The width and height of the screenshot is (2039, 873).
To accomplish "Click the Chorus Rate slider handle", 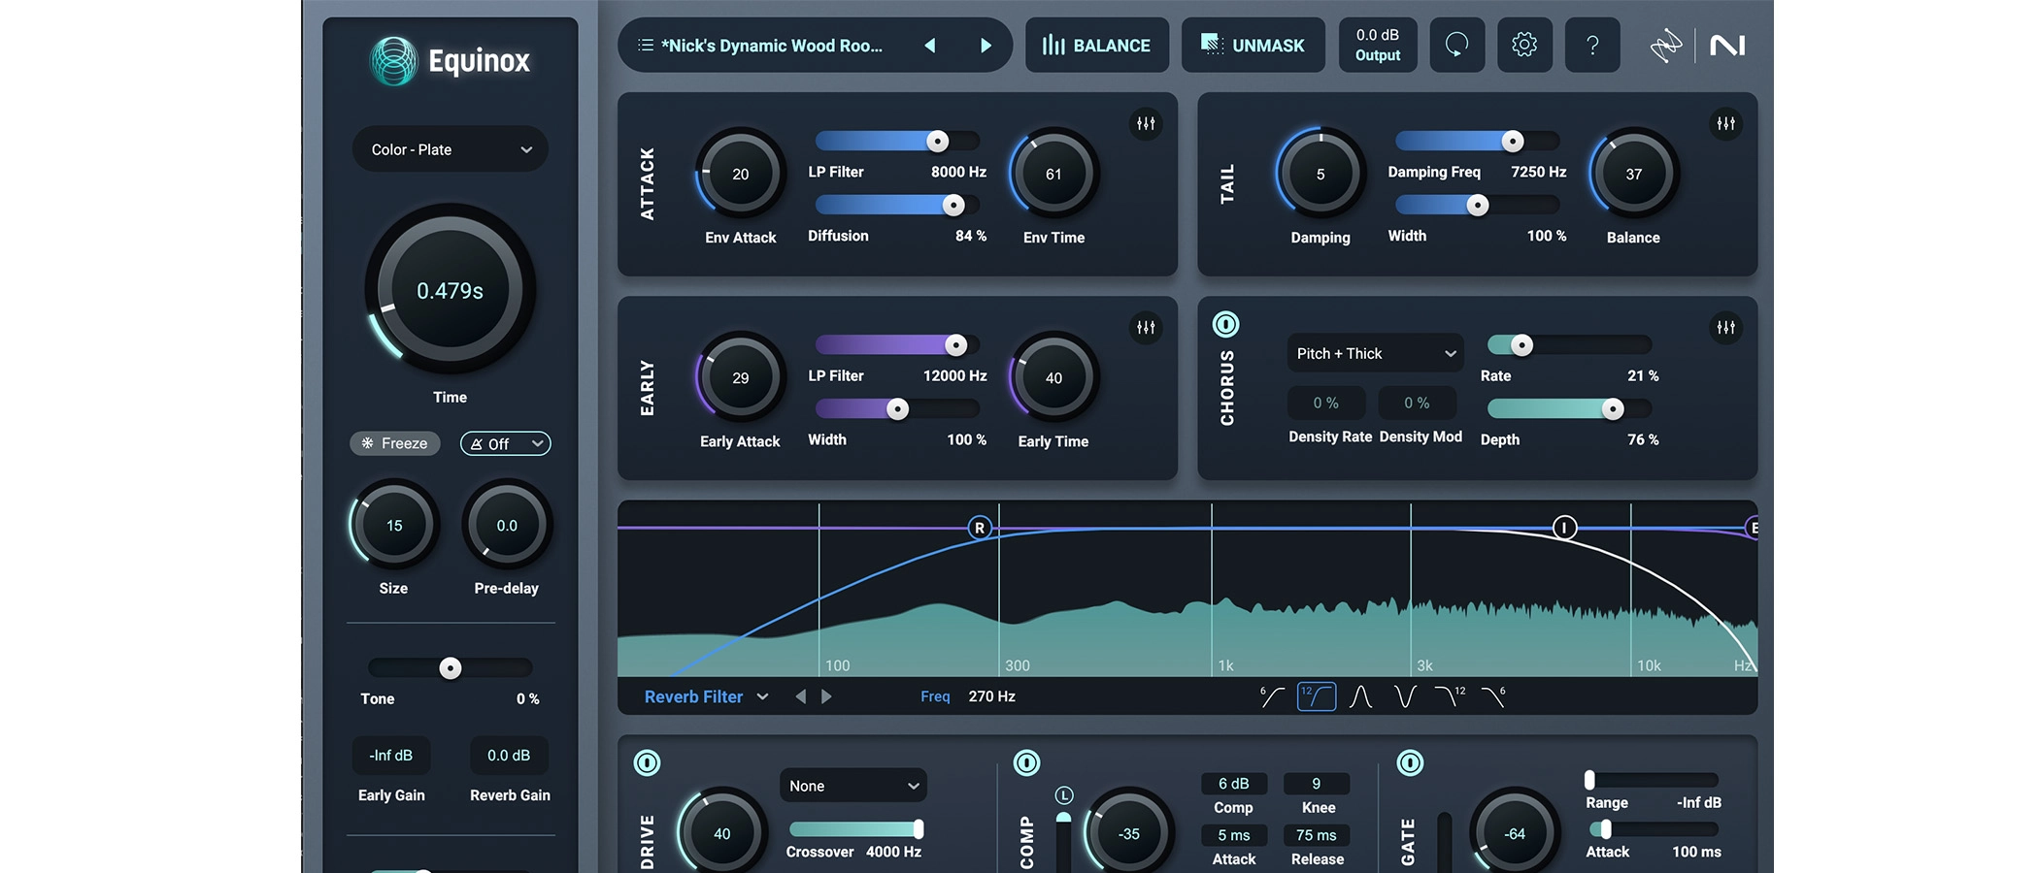I will point(1521,344).
